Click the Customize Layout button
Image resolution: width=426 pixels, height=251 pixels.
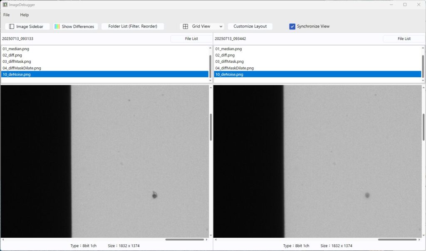pos(250,27)
